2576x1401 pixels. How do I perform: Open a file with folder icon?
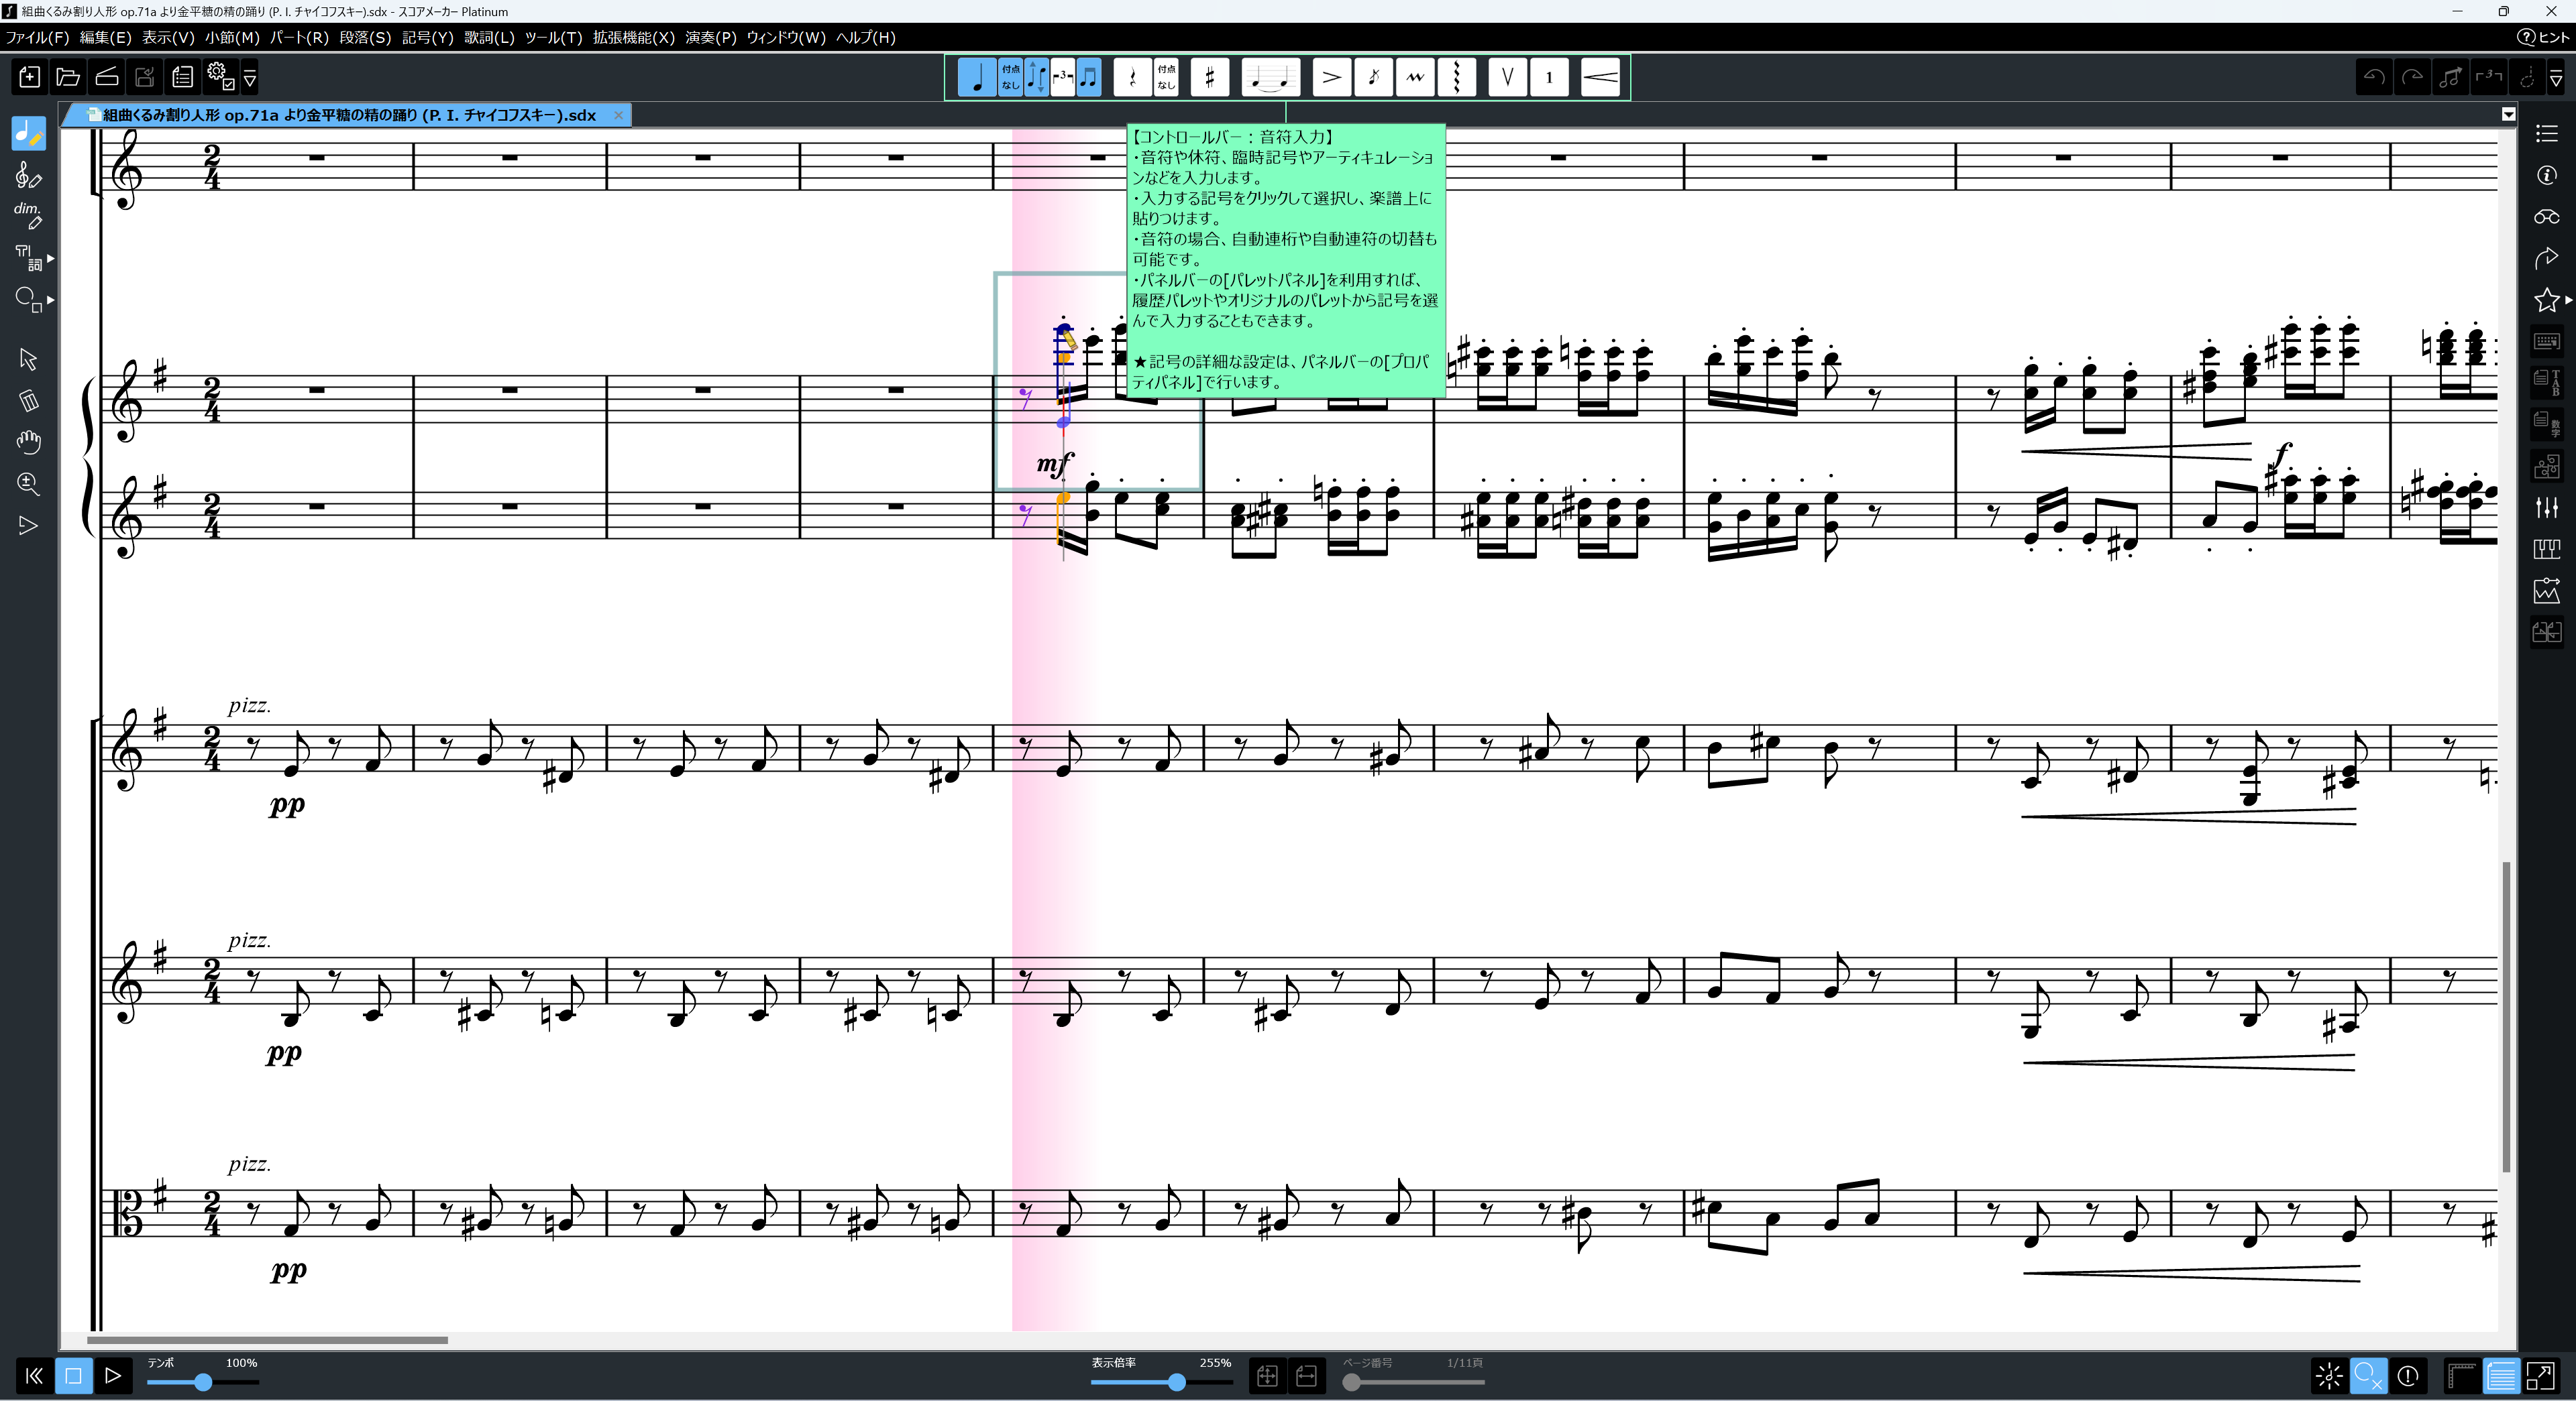tap(68, 77)
